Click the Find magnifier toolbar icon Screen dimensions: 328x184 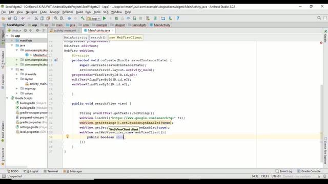tap(56, 18)
